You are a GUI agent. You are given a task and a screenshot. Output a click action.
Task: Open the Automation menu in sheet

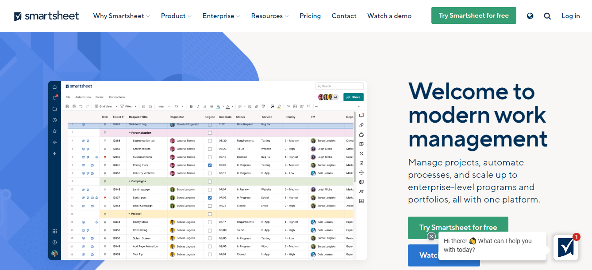pyautogui.click(x=83, y=97)
